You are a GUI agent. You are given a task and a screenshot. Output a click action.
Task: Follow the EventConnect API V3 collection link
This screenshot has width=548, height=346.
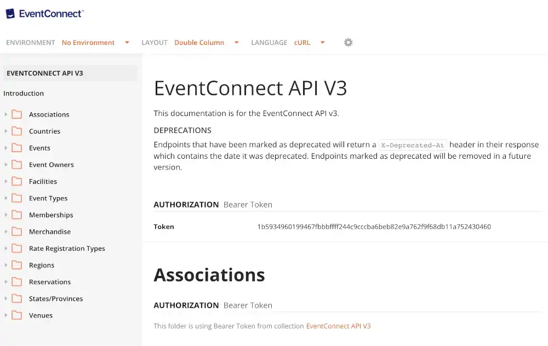tap(338, 326)
